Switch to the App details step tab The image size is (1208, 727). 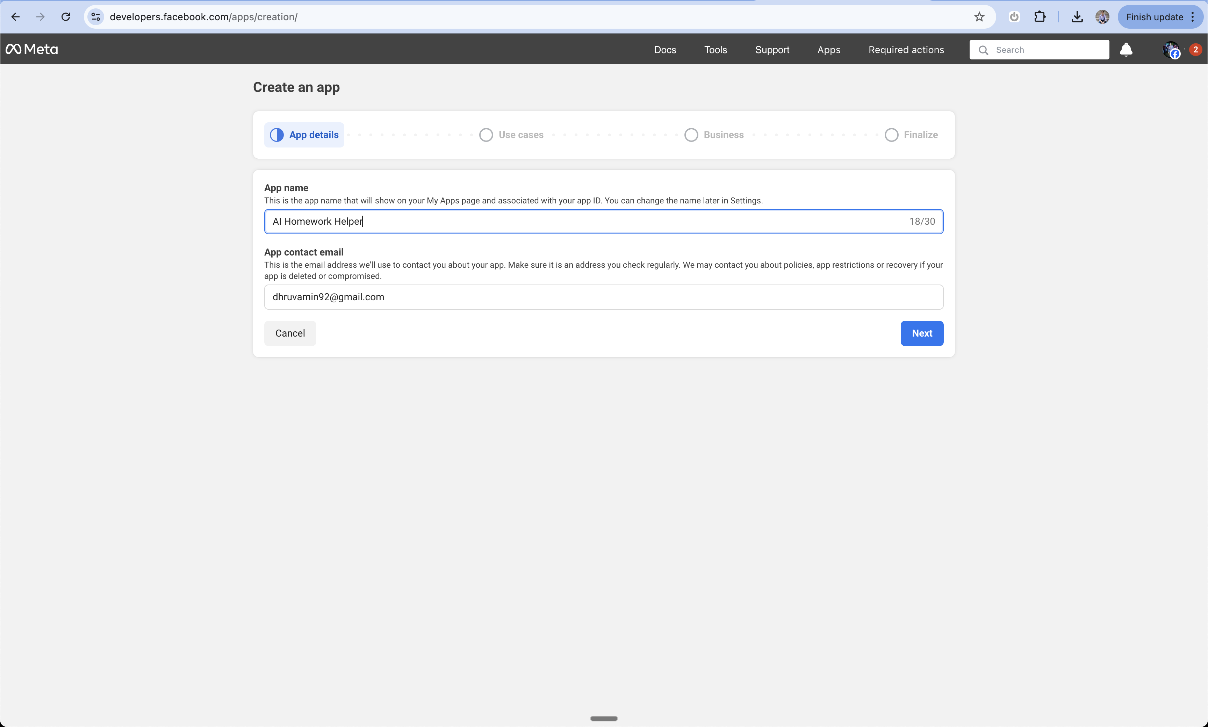click(x=304, y=135)
